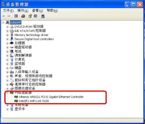
Task: Collapse the 网络适配器 category
Action: (7, 93)
